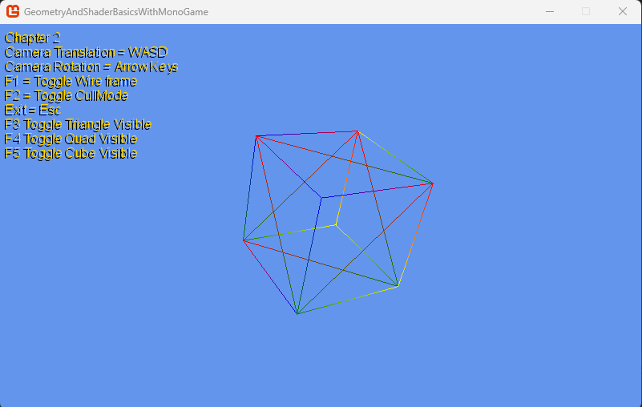Click 'F5 Toggle Cube Visible' text
The image size is (642, 407).
(x=71, y=153)
